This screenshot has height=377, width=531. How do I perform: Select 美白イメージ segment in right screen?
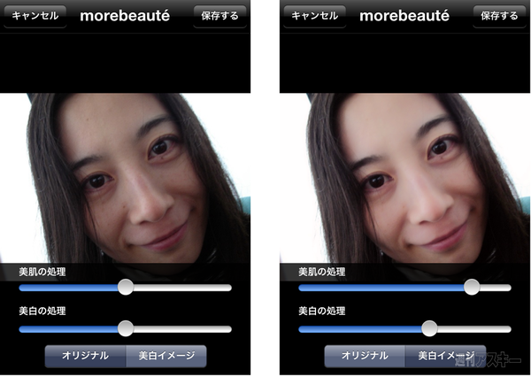[x=446, y=356]
